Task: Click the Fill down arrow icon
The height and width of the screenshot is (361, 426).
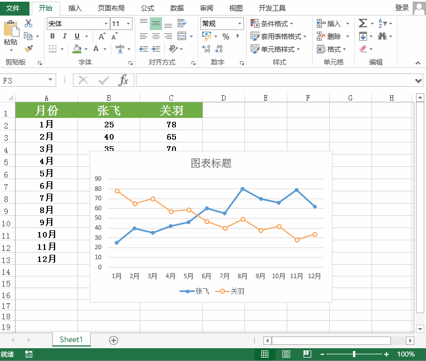Action: pos(363,36)
